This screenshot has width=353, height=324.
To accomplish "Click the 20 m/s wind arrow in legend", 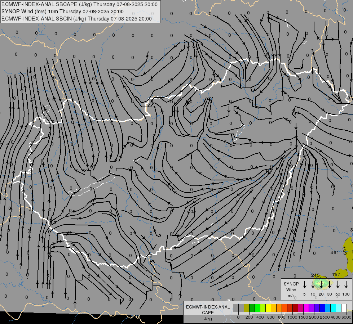I will tap(321, 284).
